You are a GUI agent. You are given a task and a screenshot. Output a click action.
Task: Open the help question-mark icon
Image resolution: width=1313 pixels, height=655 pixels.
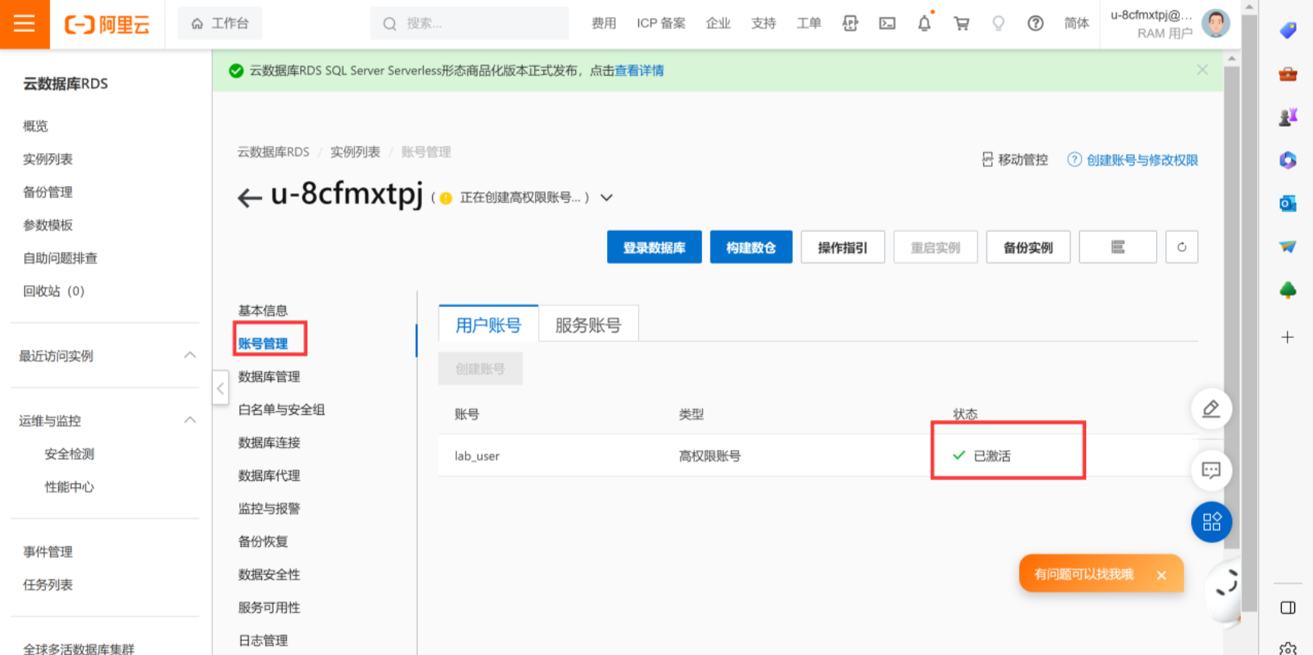coord(1035,23)
